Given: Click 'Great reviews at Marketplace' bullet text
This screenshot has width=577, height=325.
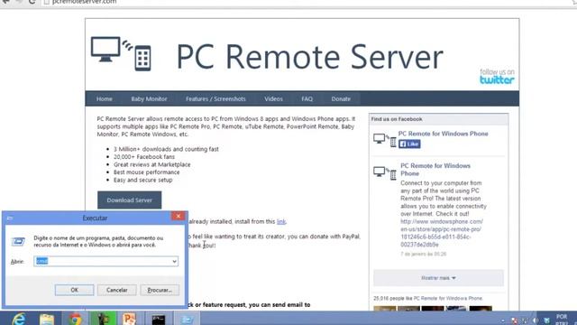Looking at the screenshot, I should (152, 164).
